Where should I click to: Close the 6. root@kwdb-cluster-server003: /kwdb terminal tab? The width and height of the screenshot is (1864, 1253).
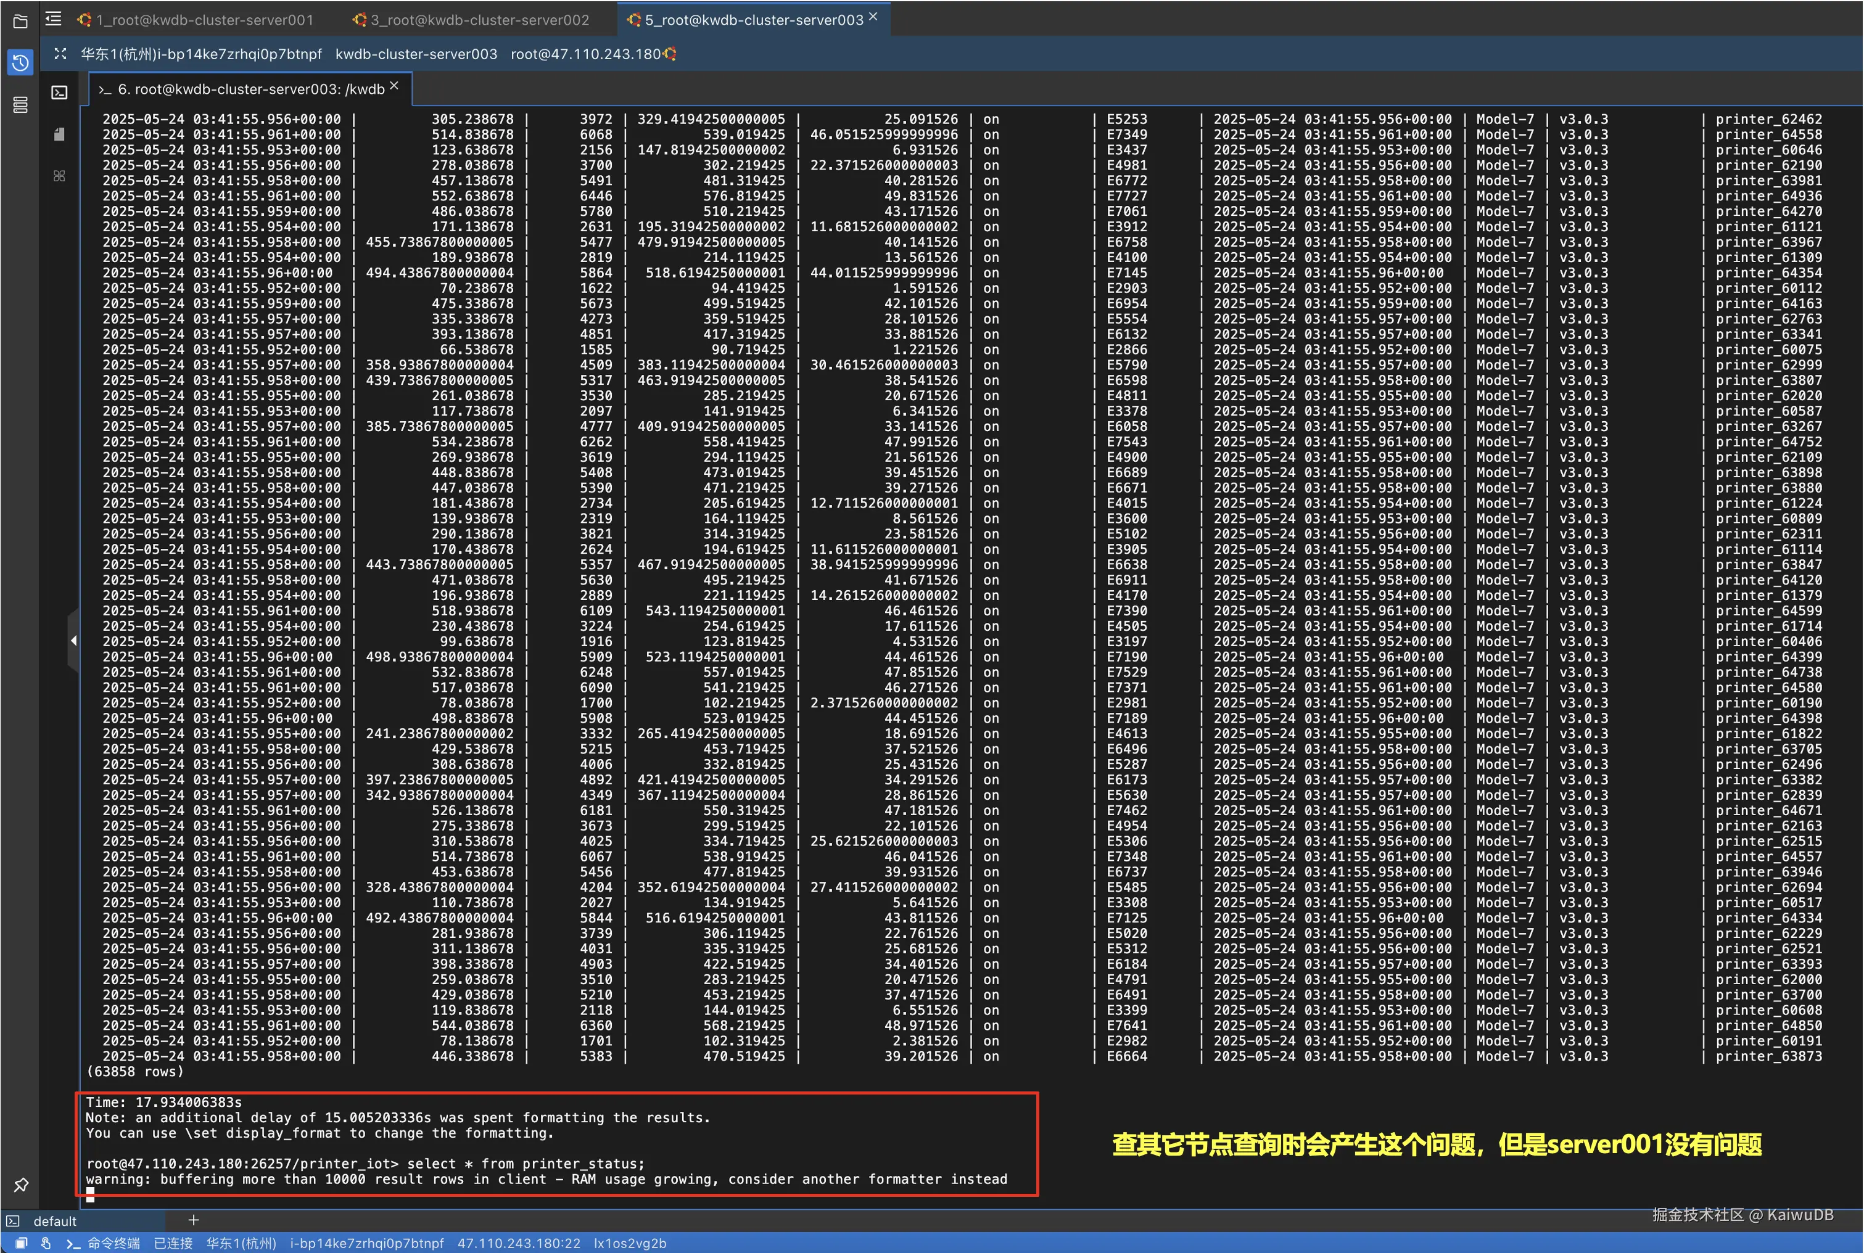[x=394, y=86]
